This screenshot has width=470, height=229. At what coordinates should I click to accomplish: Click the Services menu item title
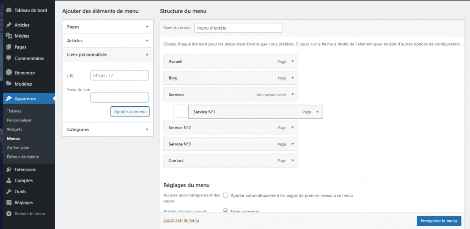pyautogui.click(x=177, y=94)
